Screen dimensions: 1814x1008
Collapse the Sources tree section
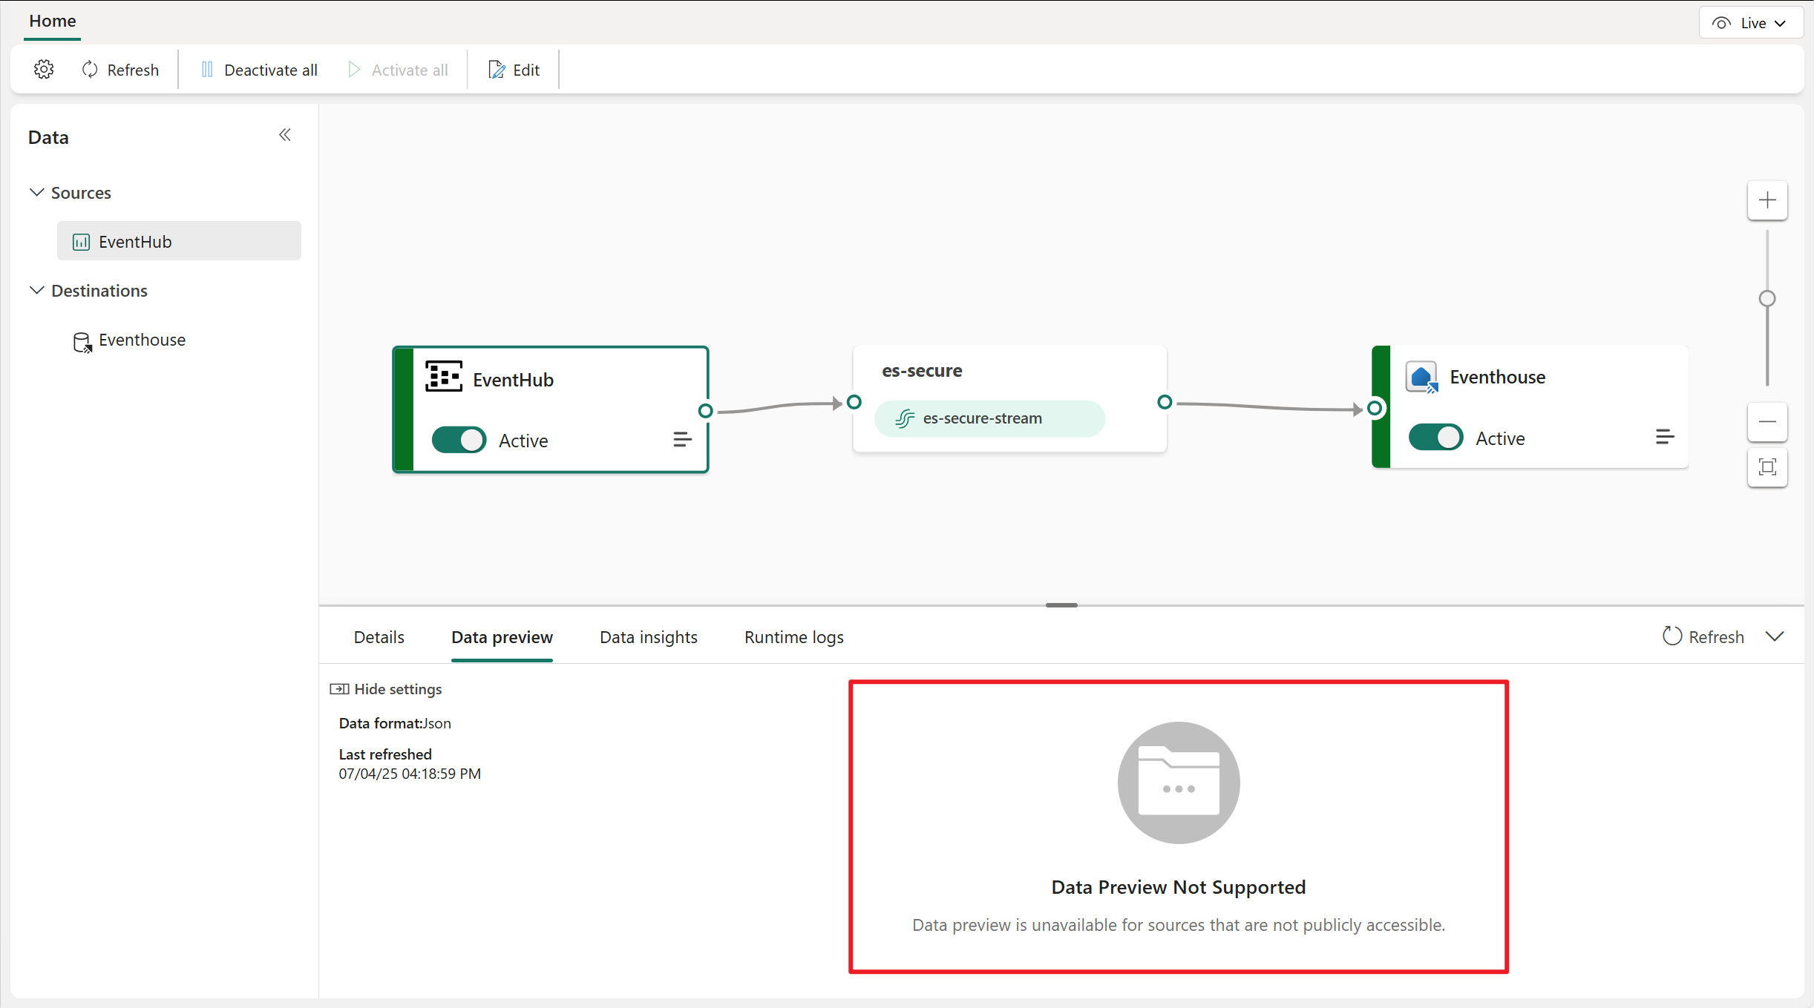36,192
